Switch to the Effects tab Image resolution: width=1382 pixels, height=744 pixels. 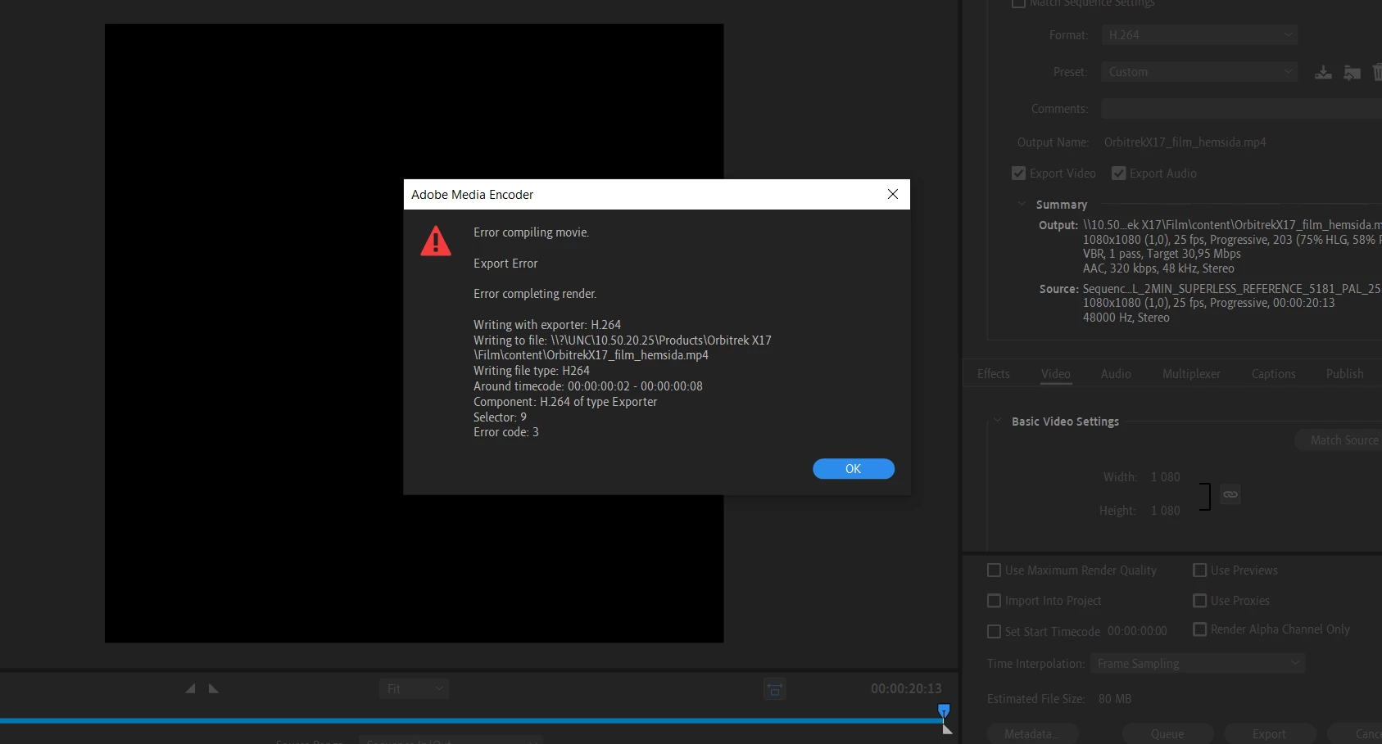pyautogui.click(x=993, y=374)
